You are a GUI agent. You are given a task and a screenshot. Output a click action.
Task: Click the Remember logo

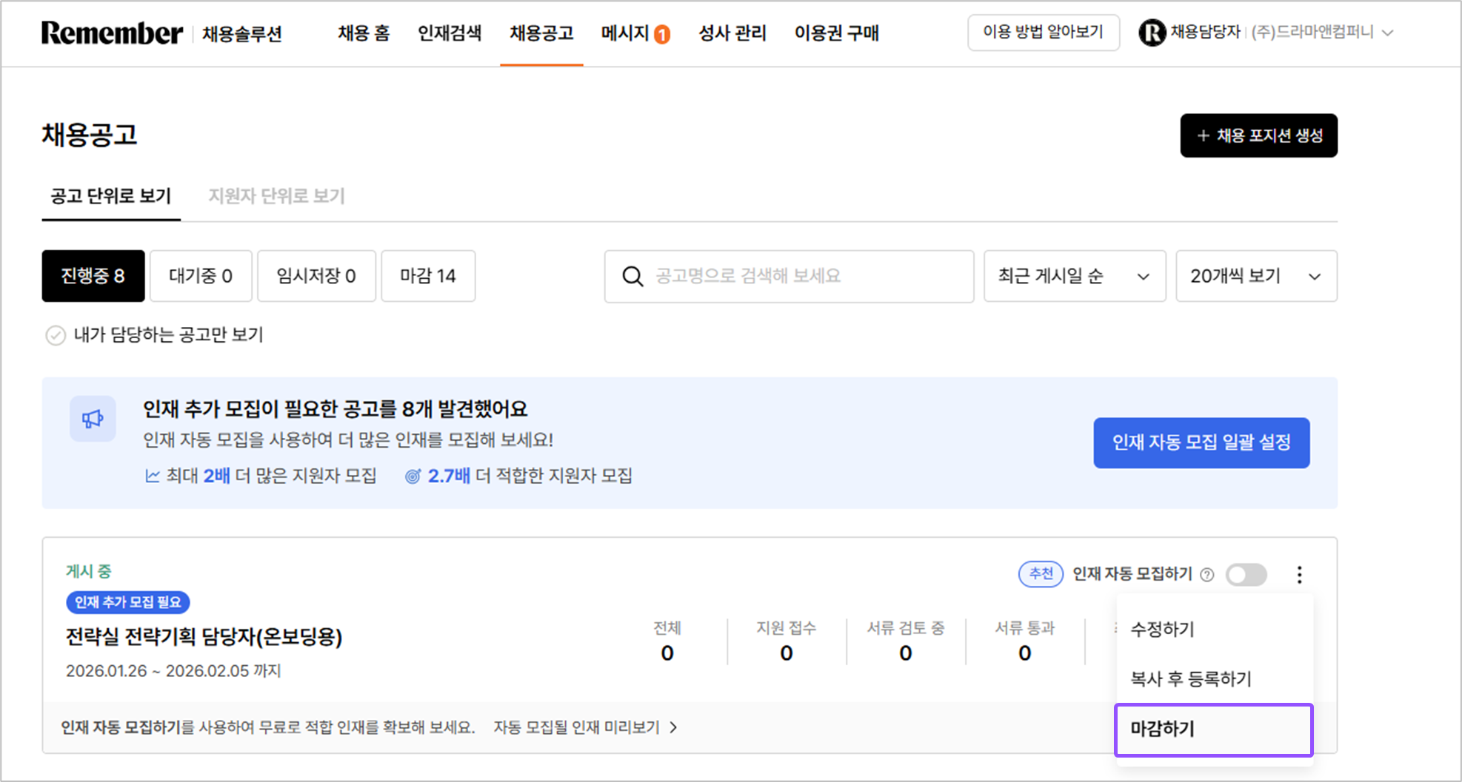point(112,33)
